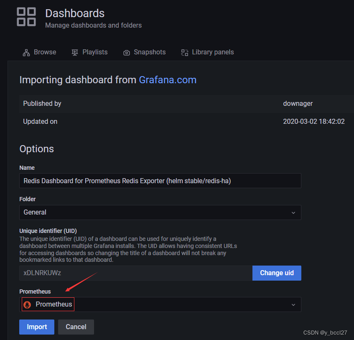This screenshot has height=340, width=354.
Task: Open the Prometheus data source dropdown
Action: (x=160, y=304)
